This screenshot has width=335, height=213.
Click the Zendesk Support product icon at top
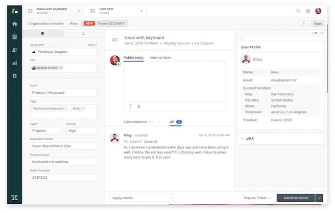pos(15,11)
